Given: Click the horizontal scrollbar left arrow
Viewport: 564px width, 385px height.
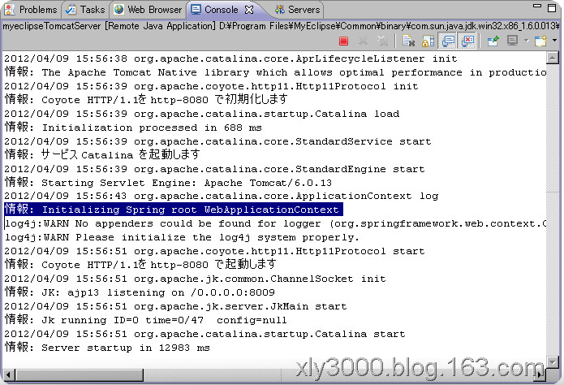Looking at the screenshot, I should coord(9,375).
